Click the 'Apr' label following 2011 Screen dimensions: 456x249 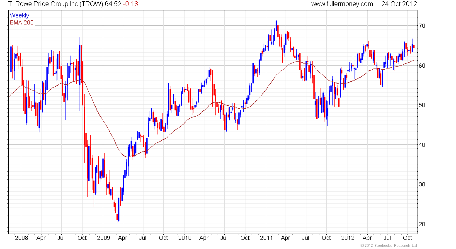[286, 238]
